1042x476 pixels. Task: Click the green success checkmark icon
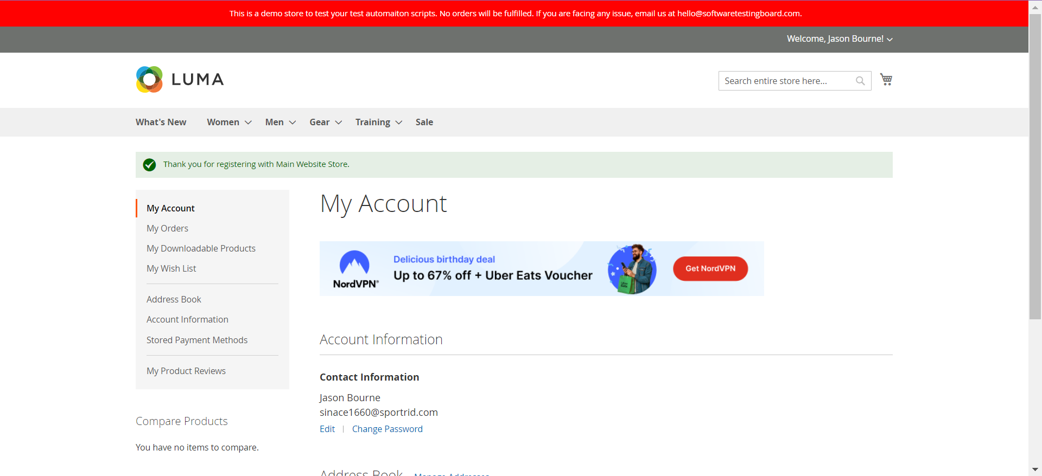pos(149,165)
